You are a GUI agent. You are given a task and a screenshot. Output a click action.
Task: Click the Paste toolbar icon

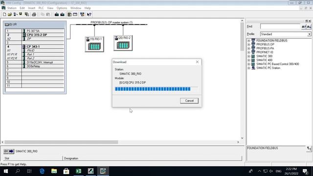(x=48, y=14)
